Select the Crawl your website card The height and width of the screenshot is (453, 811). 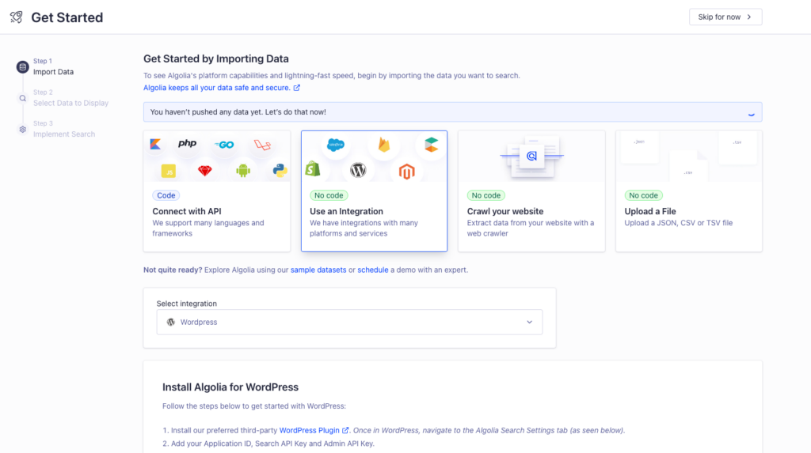(531, 191)
